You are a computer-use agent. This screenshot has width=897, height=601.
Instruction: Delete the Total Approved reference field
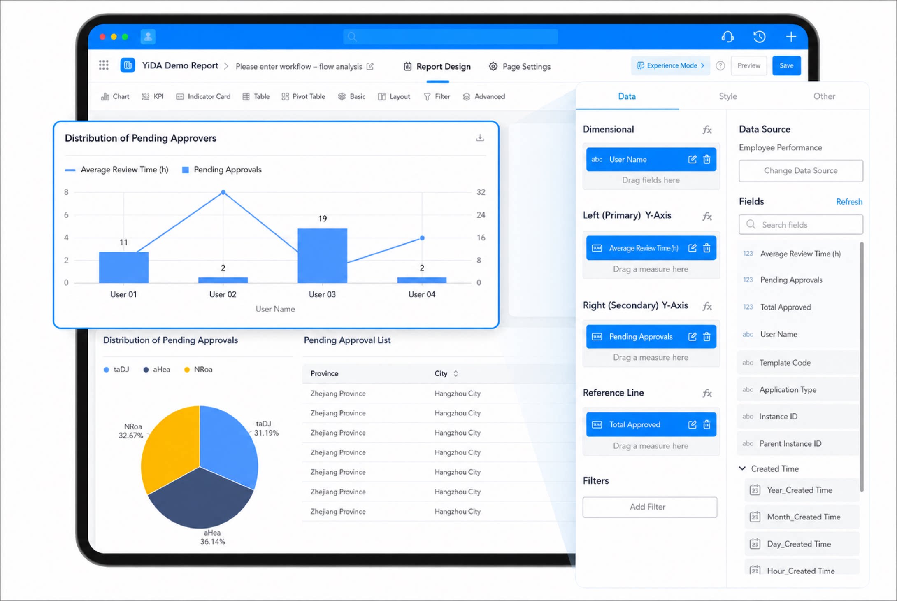point(706,424)
